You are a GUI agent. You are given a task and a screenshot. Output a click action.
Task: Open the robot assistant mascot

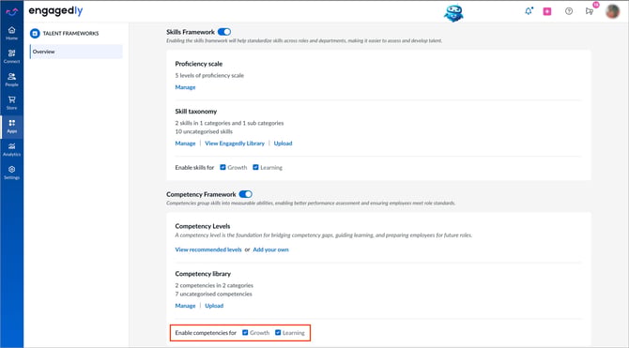453,13
